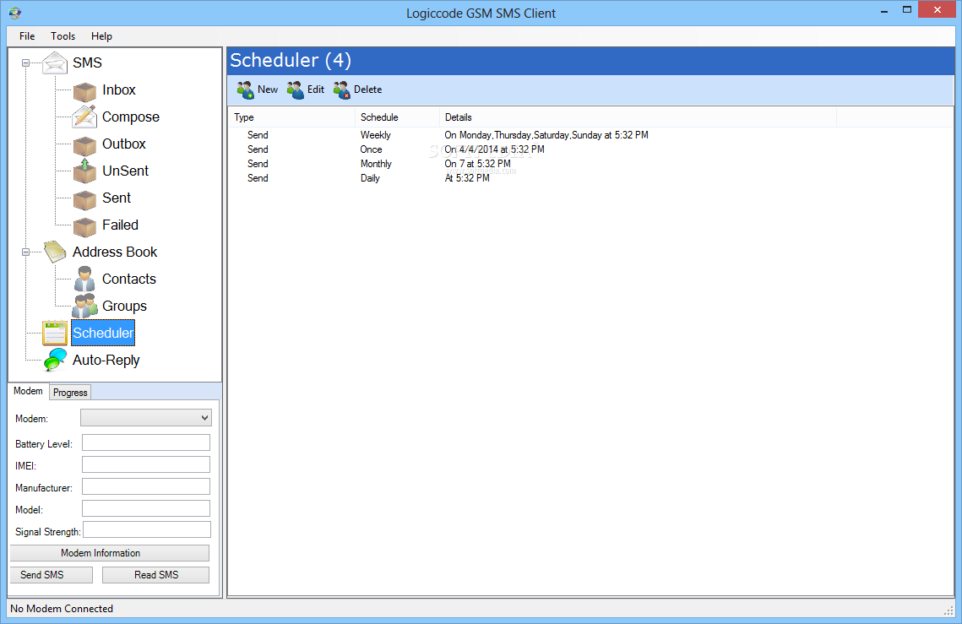Click the Manufacturer field
This screenshot has height=624, width=962.
tap(146, 486)
